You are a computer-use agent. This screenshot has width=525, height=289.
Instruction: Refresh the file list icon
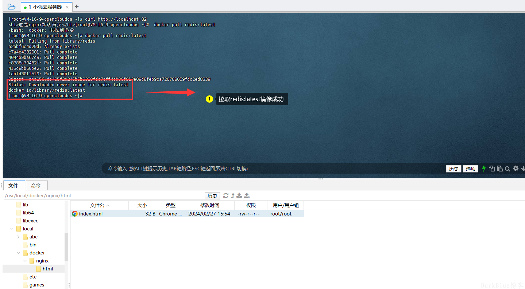tap(226, 195)
